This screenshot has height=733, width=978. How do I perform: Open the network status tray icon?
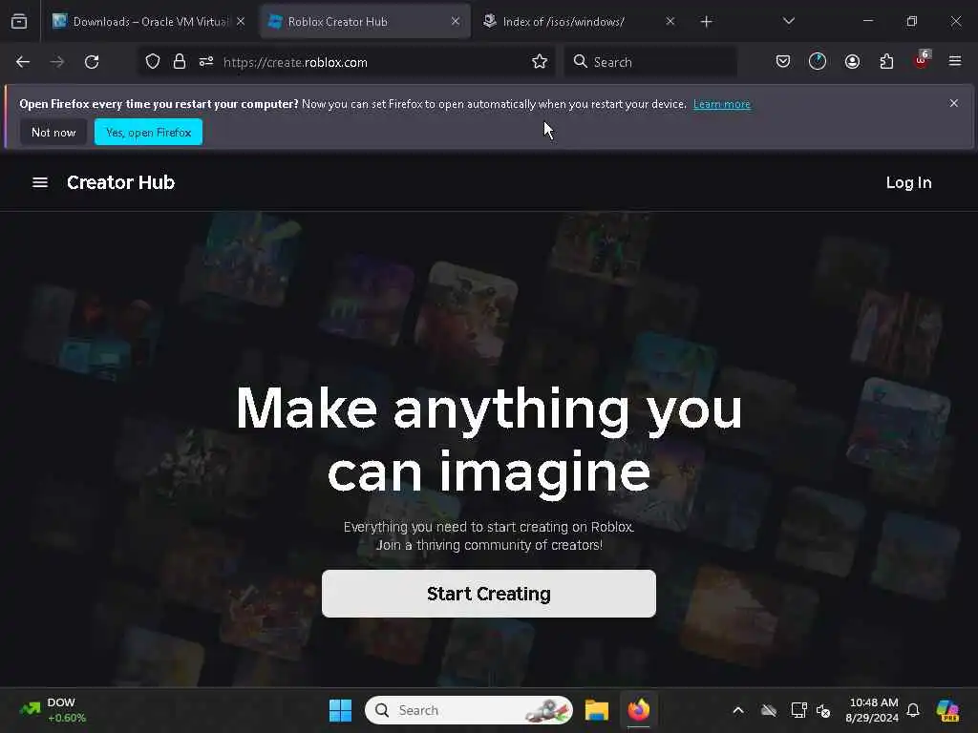[x=798, y=710]
